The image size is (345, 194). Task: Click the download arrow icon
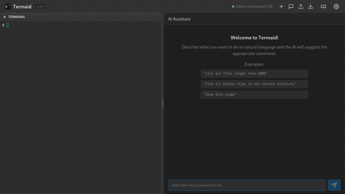click(x=310, y=6)
